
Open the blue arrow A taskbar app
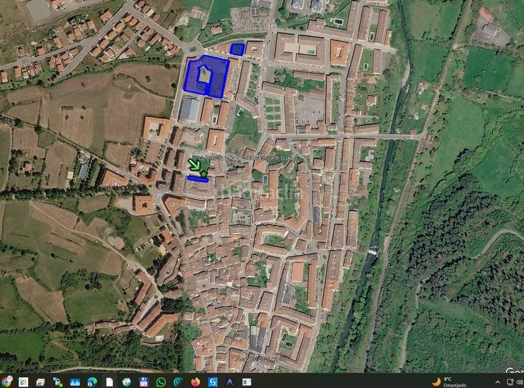click(x=230, y=381)
